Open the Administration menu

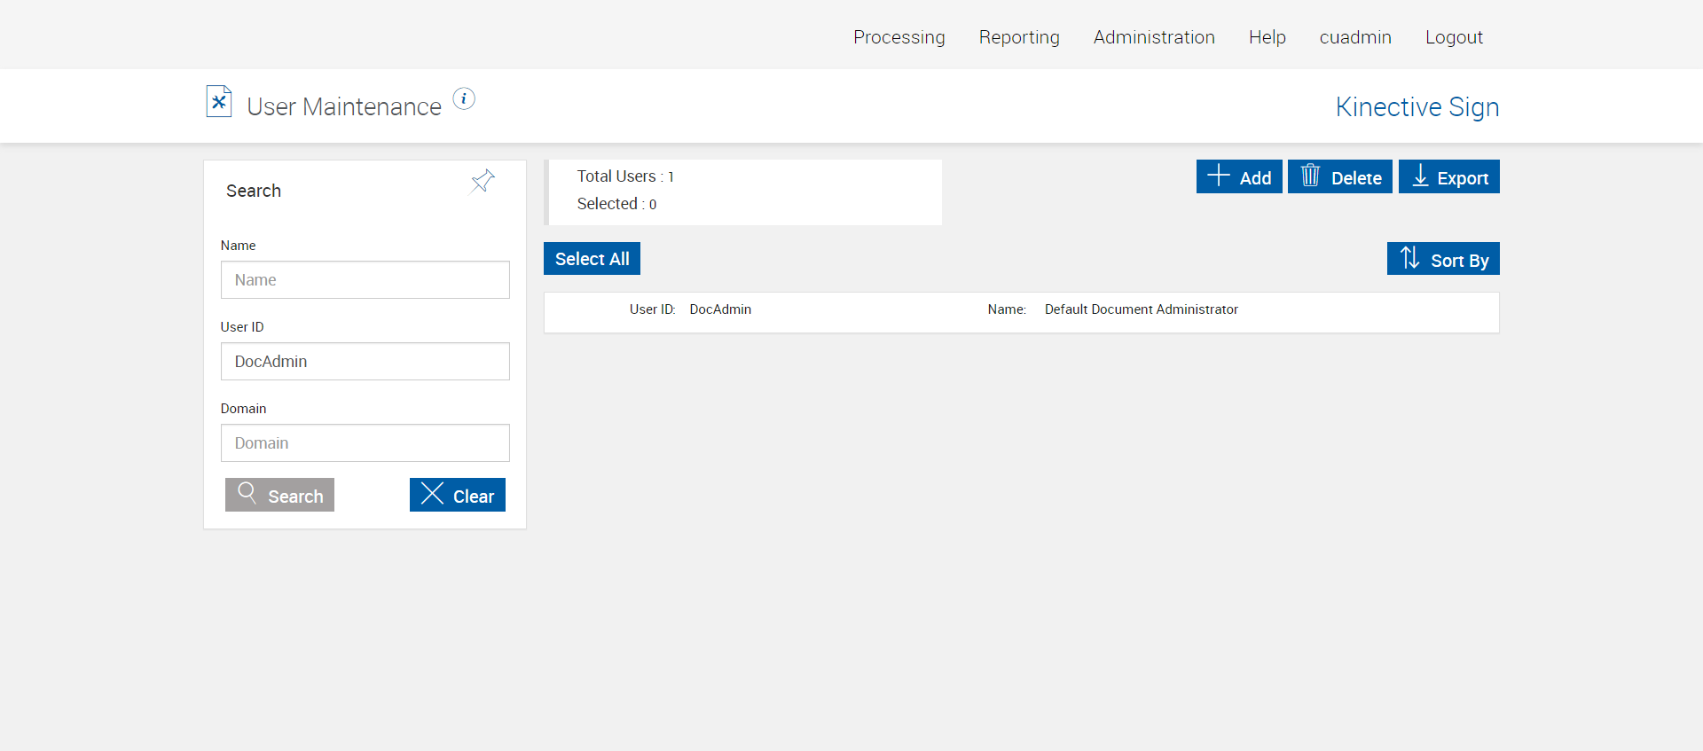[x=1154, y=37]
